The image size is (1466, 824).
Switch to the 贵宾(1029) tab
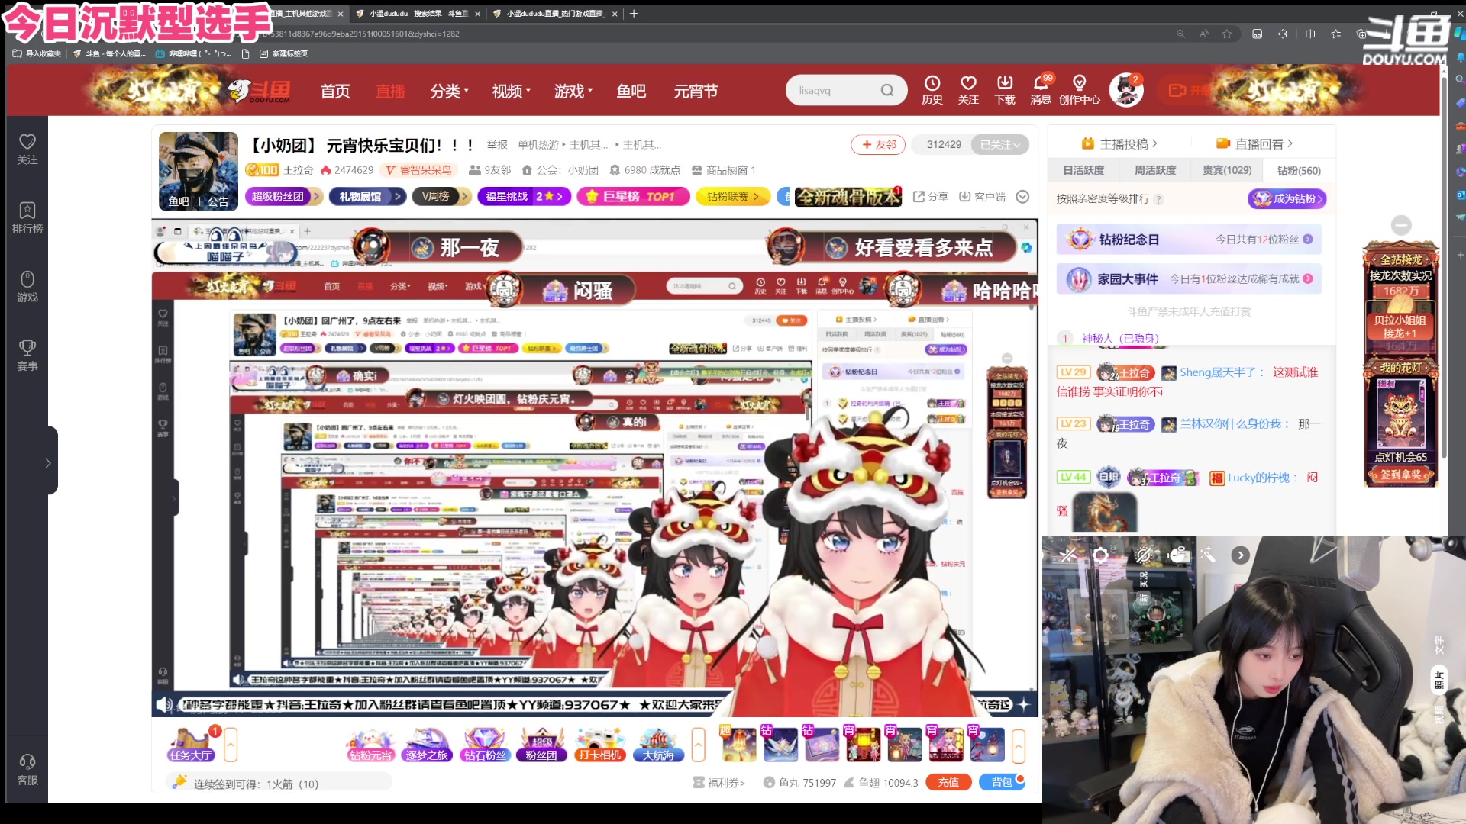pos(1227,170)
